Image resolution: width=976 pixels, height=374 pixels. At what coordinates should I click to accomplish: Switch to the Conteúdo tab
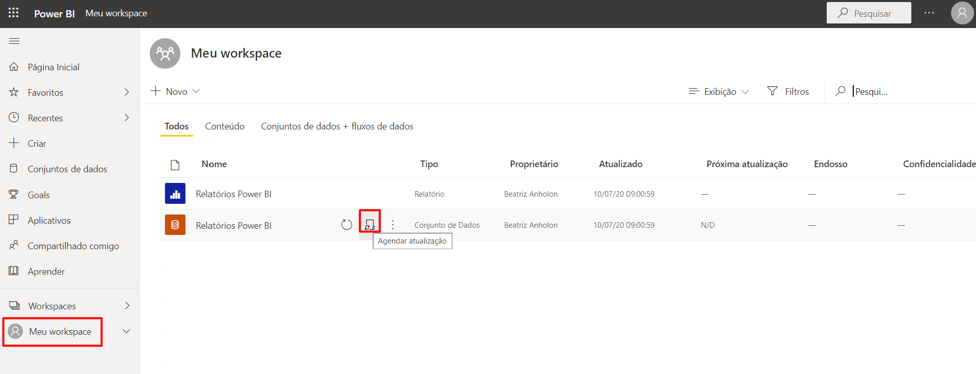(x=225, y=126)
